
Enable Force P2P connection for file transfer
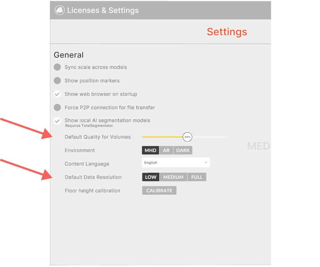(57, 108)
